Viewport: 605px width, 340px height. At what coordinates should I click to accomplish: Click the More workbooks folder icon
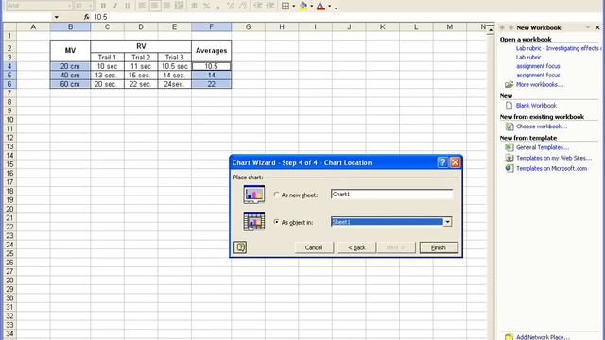point(509,84)
